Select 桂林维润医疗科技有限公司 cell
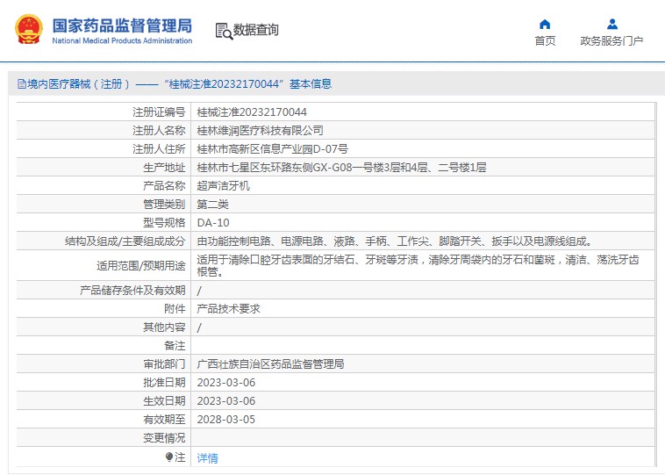665x475 pixels. pos(260,131)
